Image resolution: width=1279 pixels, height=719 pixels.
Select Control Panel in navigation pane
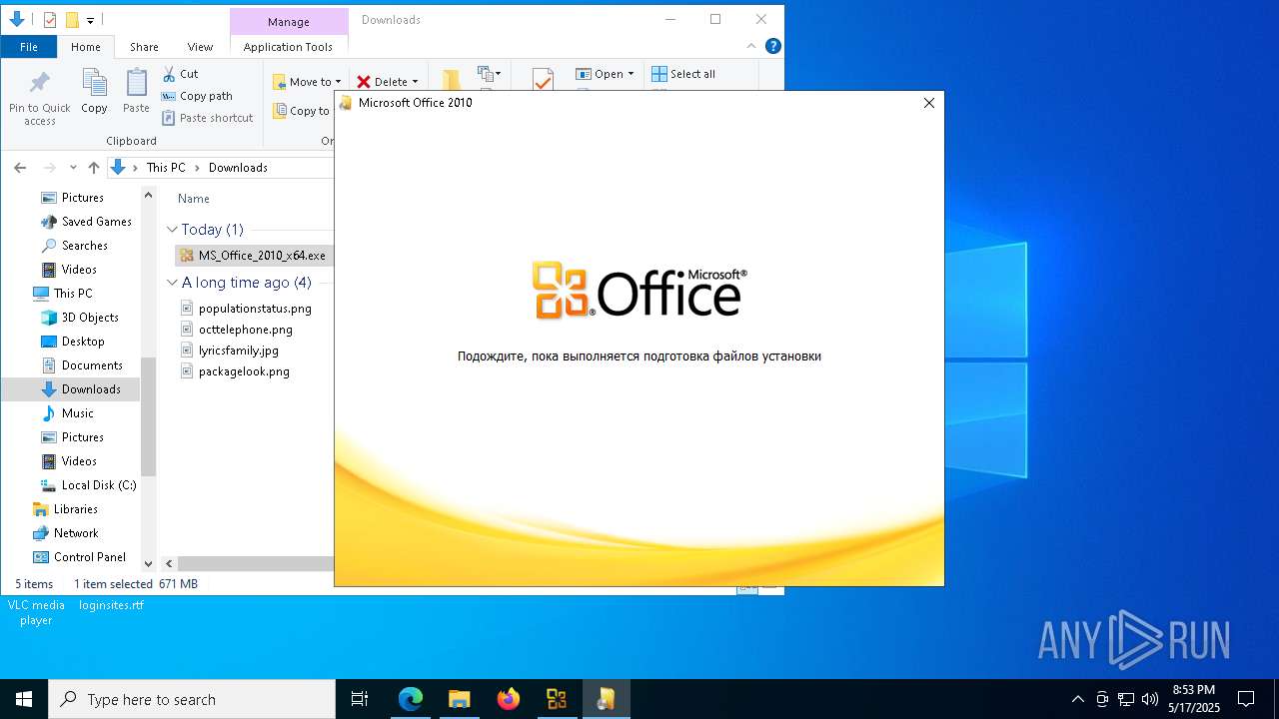tap(80, 557)
